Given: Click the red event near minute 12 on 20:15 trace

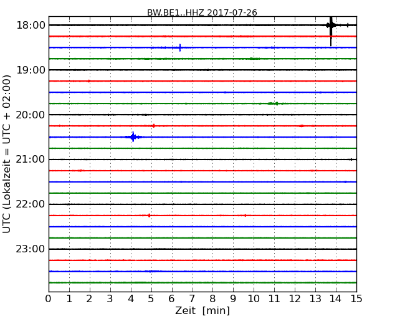Looking at the screenshot, I should tap(302, 126).
